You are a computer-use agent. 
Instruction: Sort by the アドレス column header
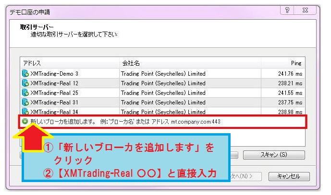tap(70, 63)
